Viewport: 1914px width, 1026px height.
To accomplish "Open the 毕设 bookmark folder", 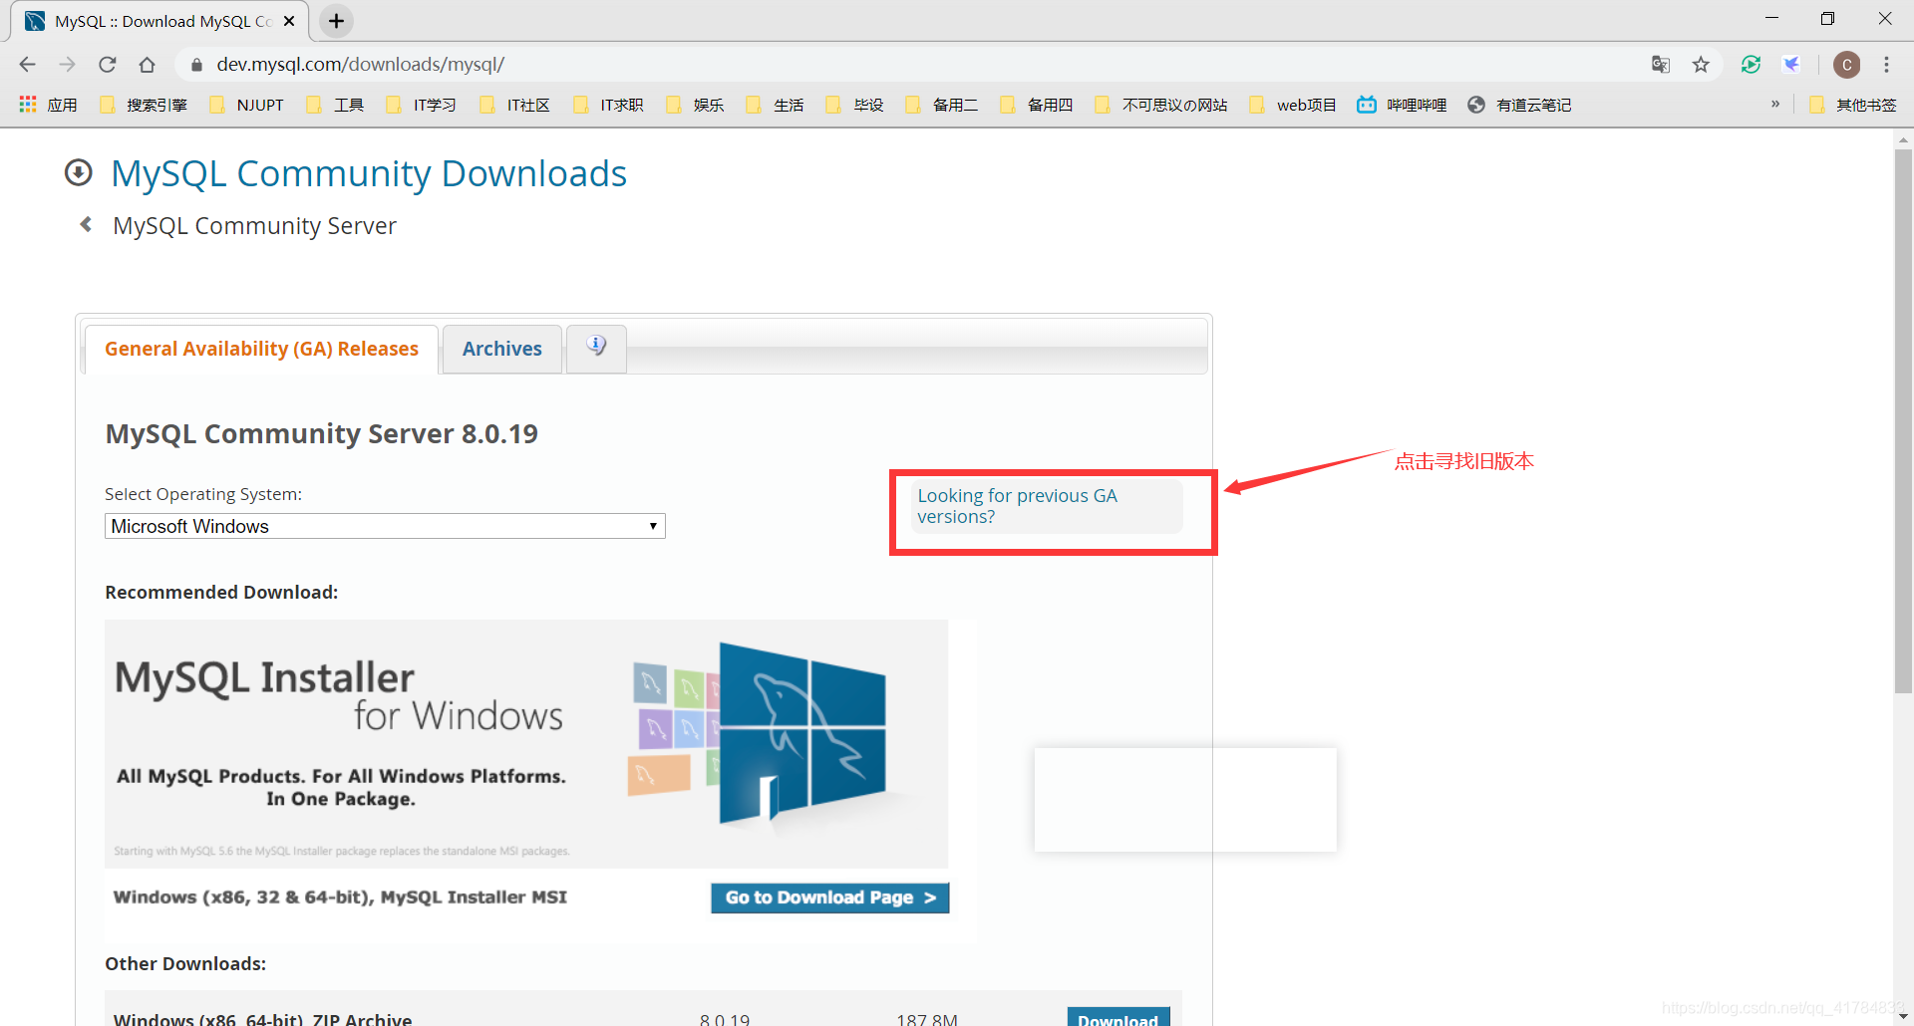I will pos(854,105).
